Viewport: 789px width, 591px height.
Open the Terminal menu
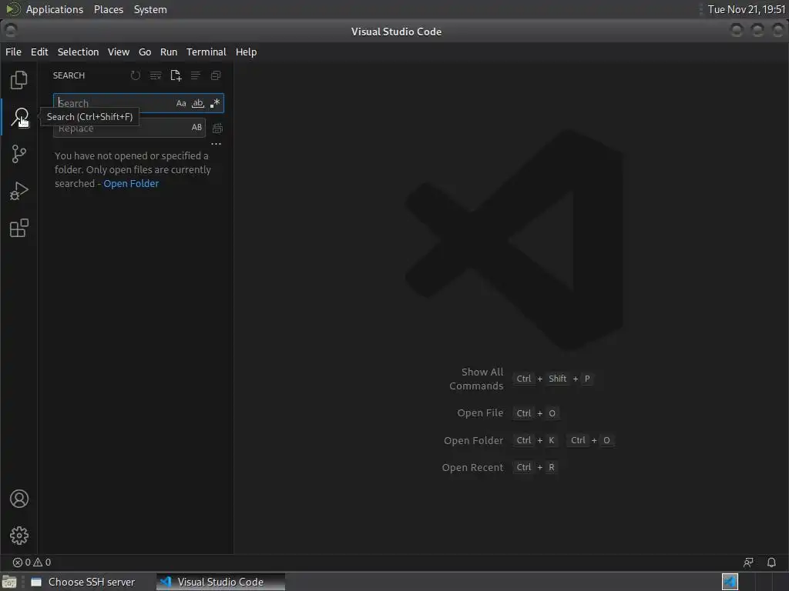click(x=206, y=52)
